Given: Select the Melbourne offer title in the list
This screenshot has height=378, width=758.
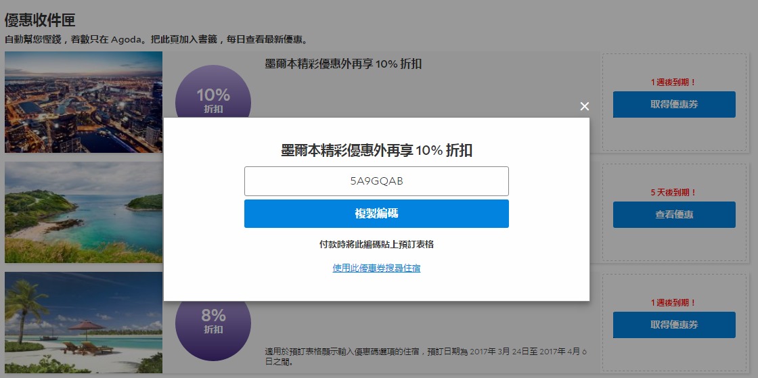Looking at the screenshot, I should [343, 64].
